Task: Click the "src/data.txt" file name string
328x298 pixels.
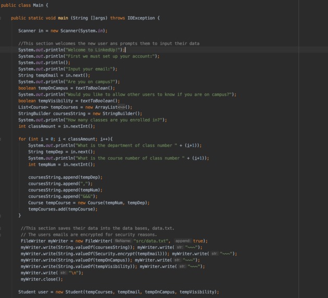Action: (150, 241)
